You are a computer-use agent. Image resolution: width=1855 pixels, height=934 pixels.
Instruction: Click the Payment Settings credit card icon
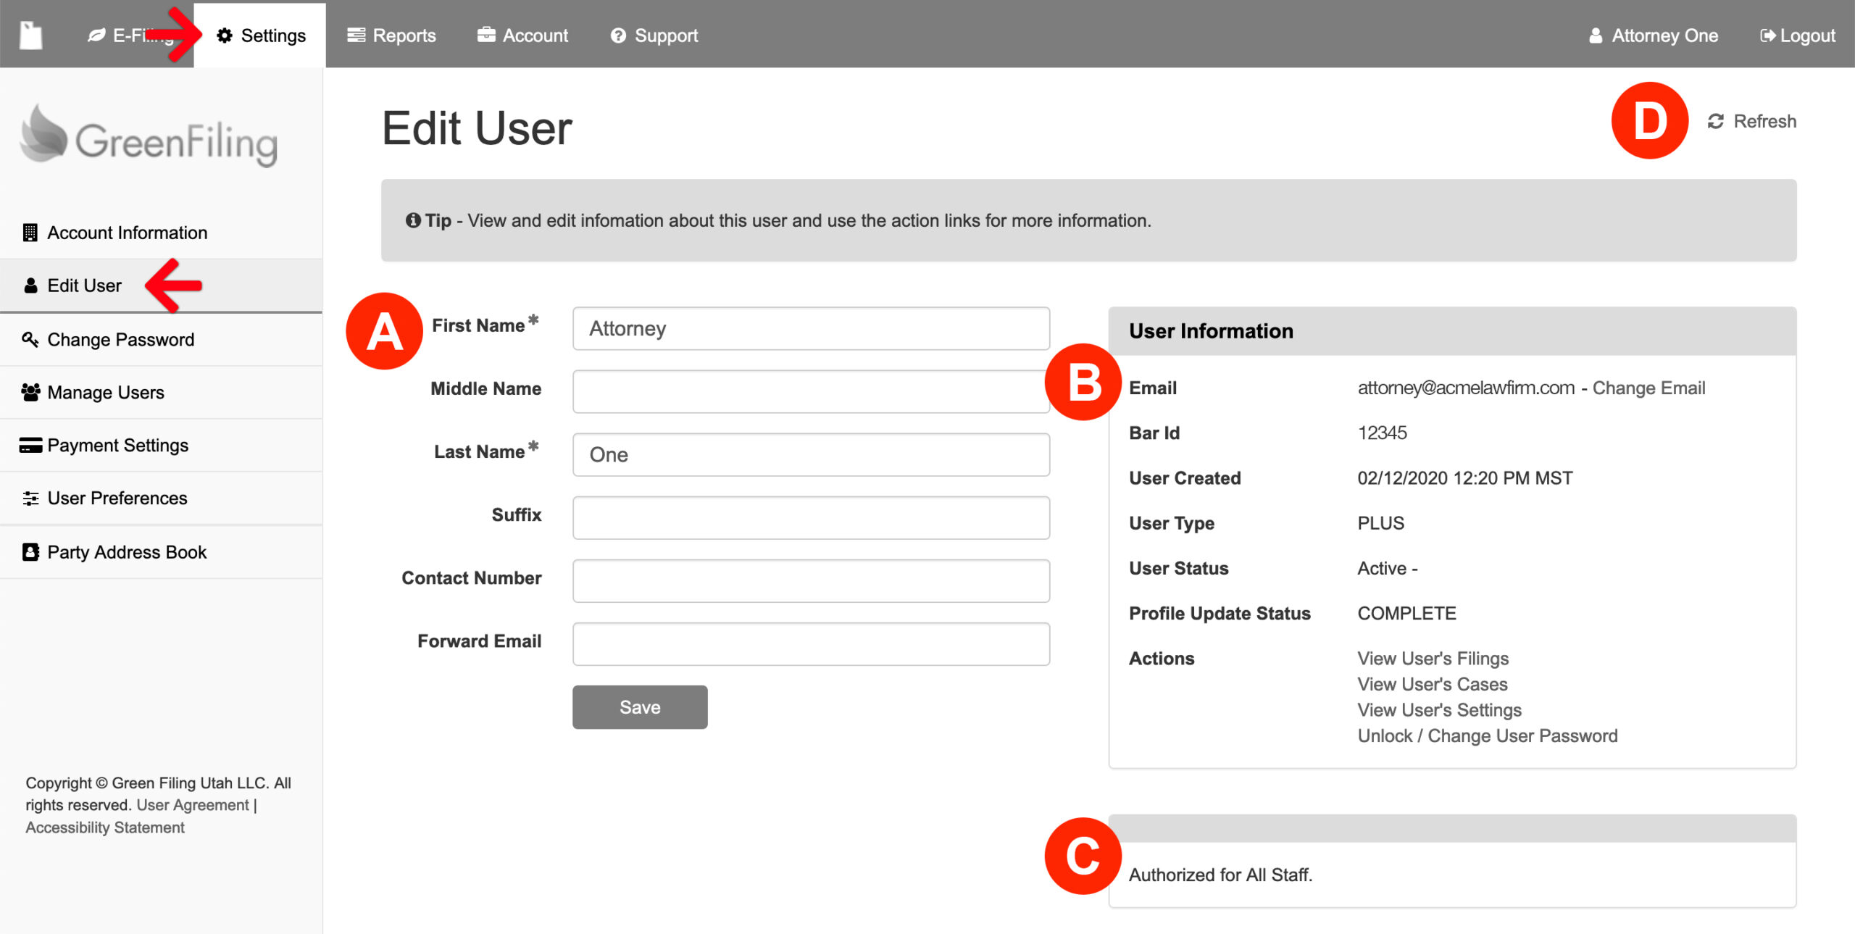pos(30,445)
